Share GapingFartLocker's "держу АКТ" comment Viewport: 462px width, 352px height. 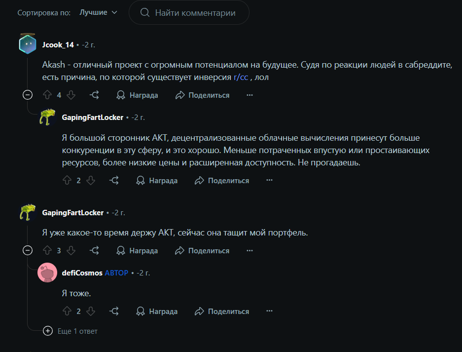[203, 251]
